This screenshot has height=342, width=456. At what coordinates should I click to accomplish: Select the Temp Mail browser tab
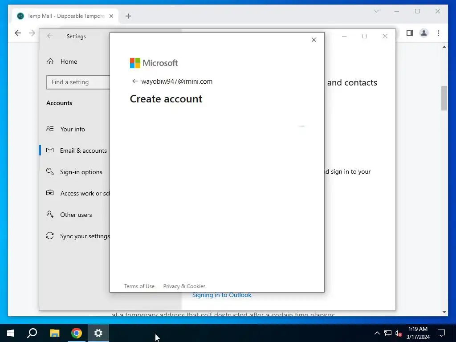coord(65,16)
